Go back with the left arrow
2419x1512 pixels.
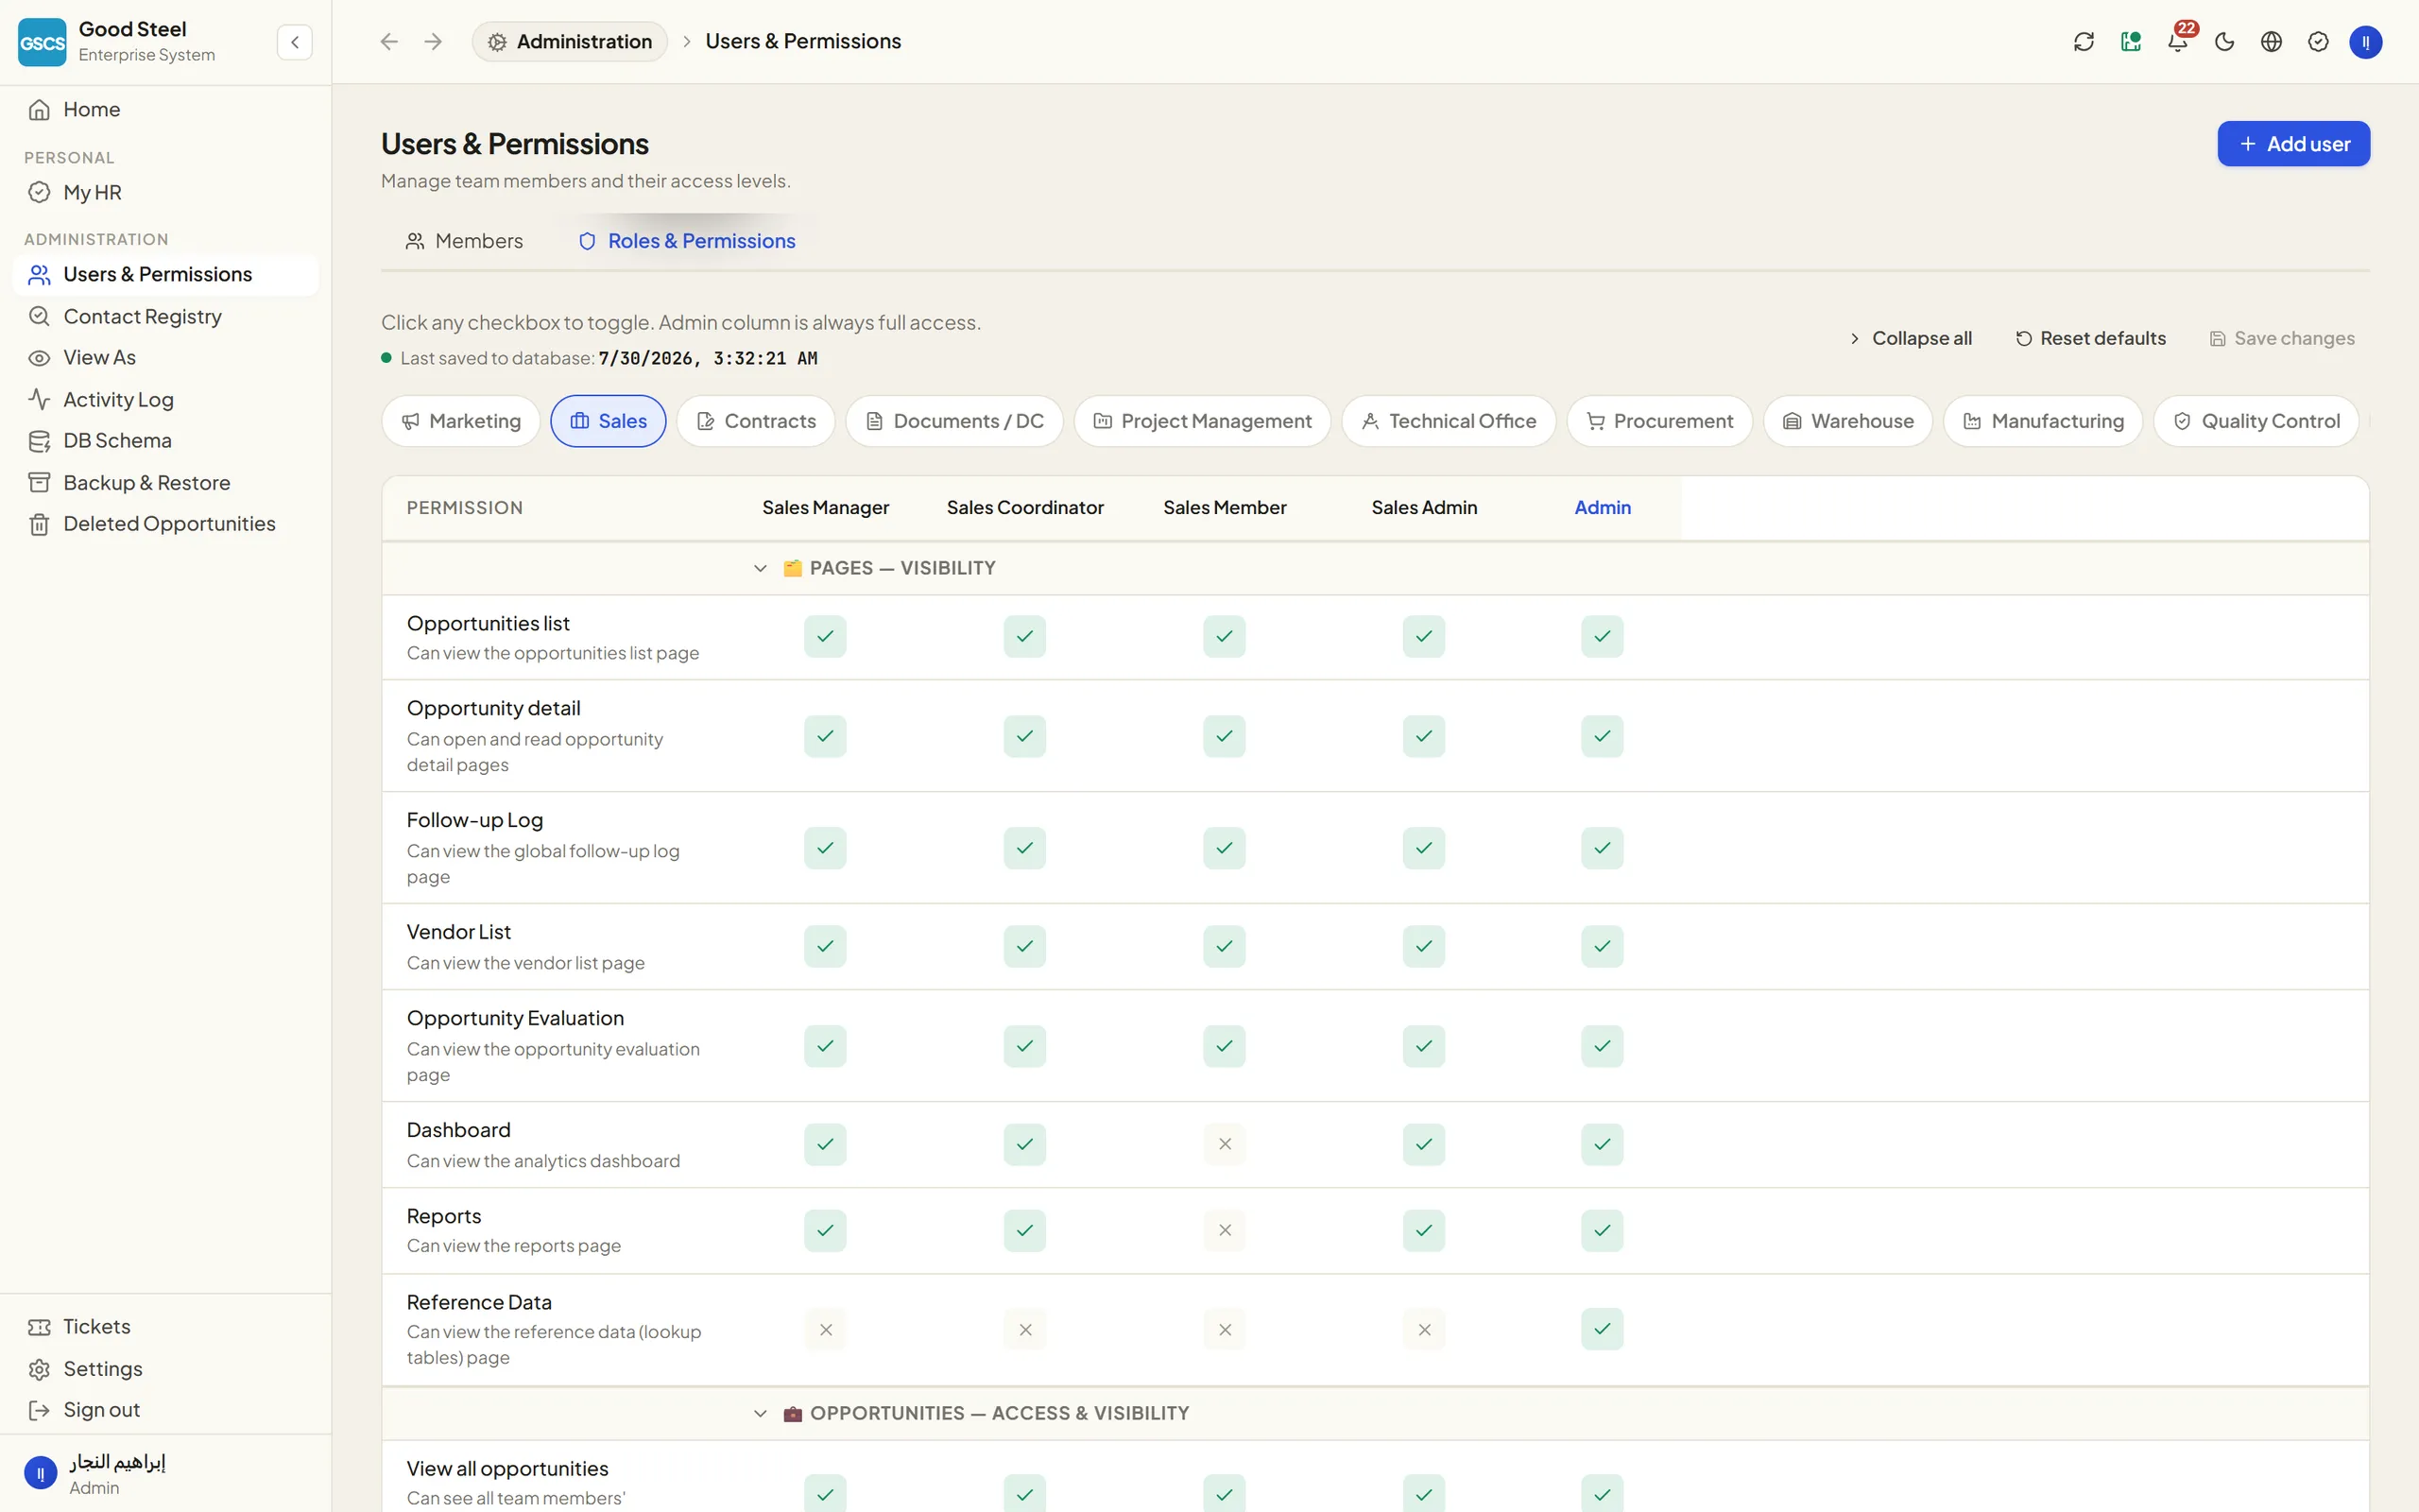click(389, 42)
